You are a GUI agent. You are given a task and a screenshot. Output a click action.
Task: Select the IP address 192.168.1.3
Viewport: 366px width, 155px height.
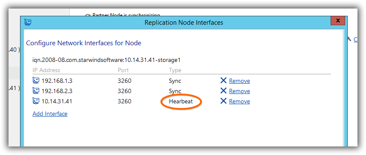[x=57, y=81]
